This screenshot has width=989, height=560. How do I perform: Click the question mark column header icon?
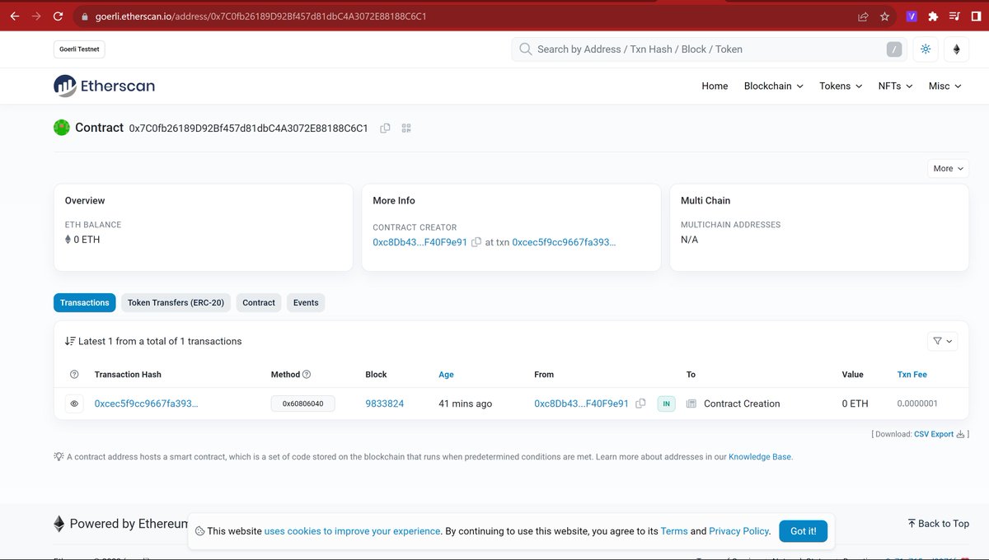(74, 375)
